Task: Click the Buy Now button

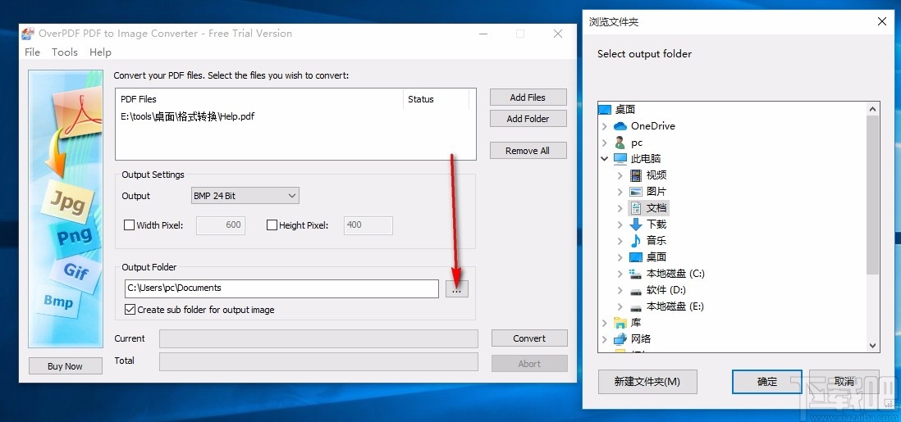Action: pyautogui.click(x=65, y=365)
